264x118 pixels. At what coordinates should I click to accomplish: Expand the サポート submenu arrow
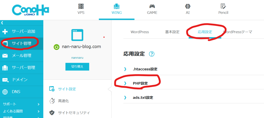[39, 104]
